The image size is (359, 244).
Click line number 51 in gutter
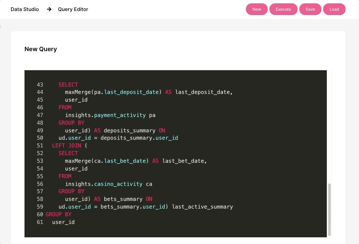pyautogui.click(x=40, y=145)
